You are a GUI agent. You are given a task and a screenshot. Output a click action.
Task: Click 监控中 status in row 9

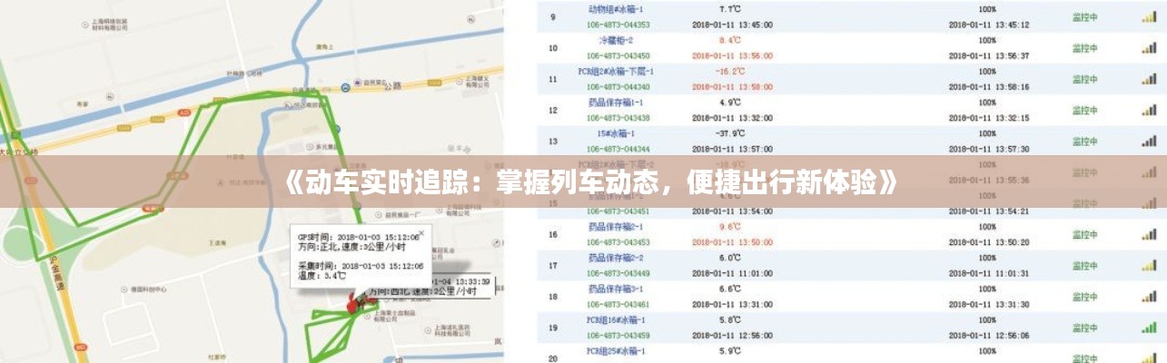point(1084,16)
